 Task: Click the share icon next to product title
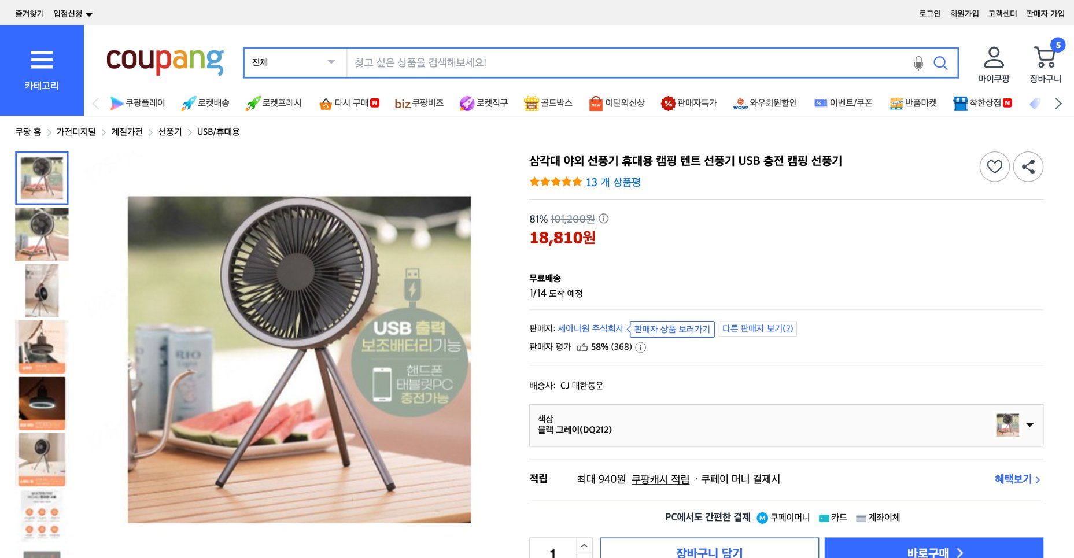click(x=1028, y=167)
